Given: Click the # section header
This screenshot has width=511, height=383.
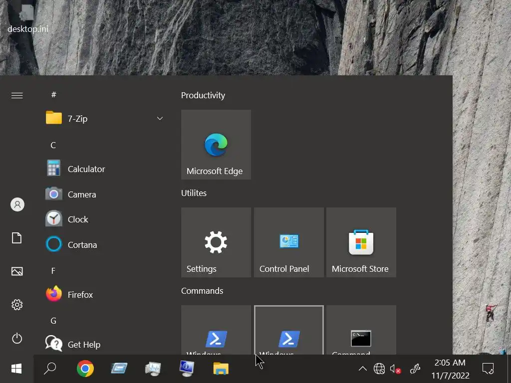Looking at the screenshot, I should coord(54,94).
